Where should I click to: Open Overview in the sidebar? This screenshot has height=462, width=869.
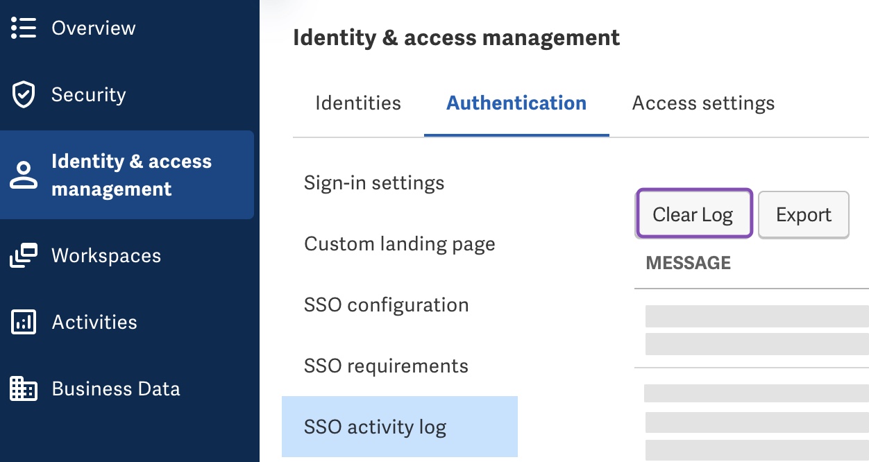coord(94,28)
